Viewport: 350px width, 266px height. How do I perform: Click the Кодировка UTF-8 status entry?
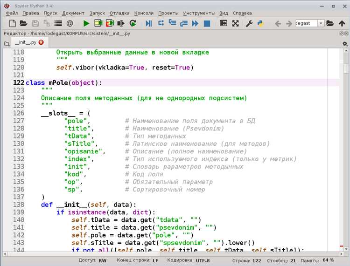[x=188, y=260]
